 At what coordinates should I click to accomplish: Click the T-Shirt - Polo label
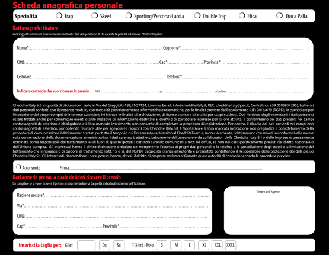pos(143,245)
